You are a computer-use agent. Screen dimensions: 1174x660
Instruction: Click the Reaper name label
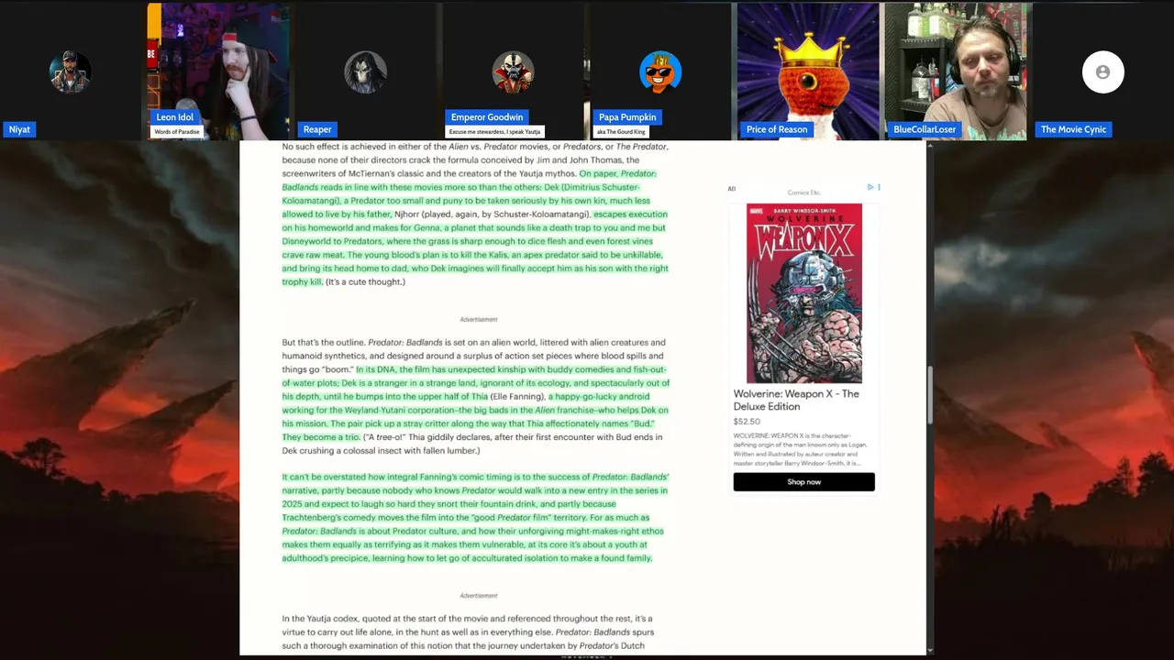[x=317, y=129]
